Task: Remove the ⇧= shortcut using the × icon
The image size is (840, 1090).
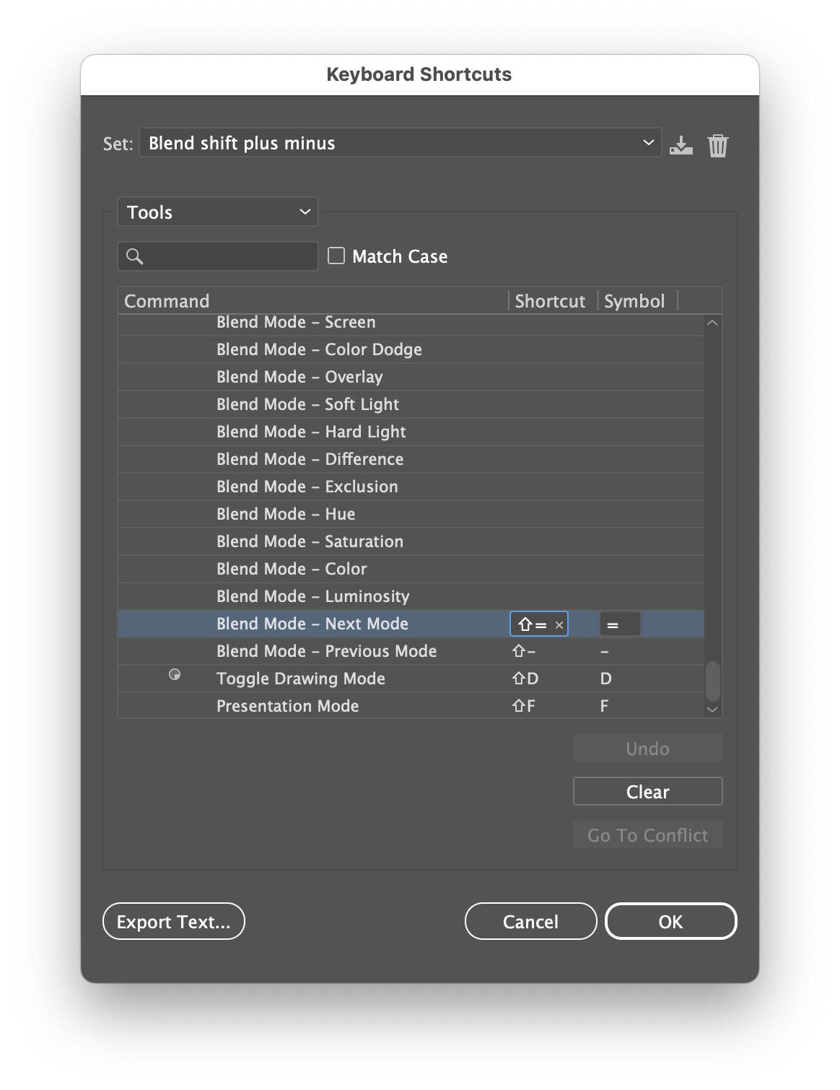Action: pyautogui.click(x=560, y=624)
